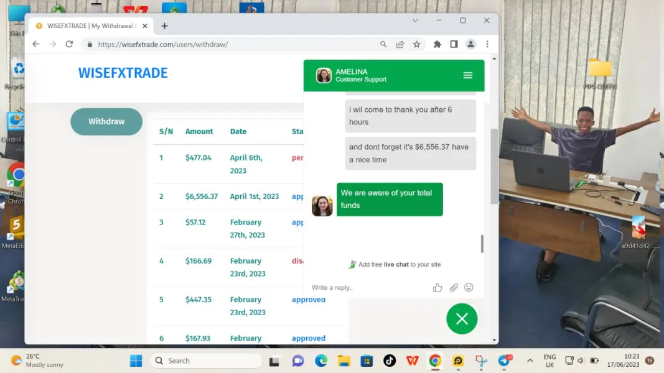Click Amelina's avatar in chat header
This screenshot has height=373, width=664.
[x=324, y=75]
